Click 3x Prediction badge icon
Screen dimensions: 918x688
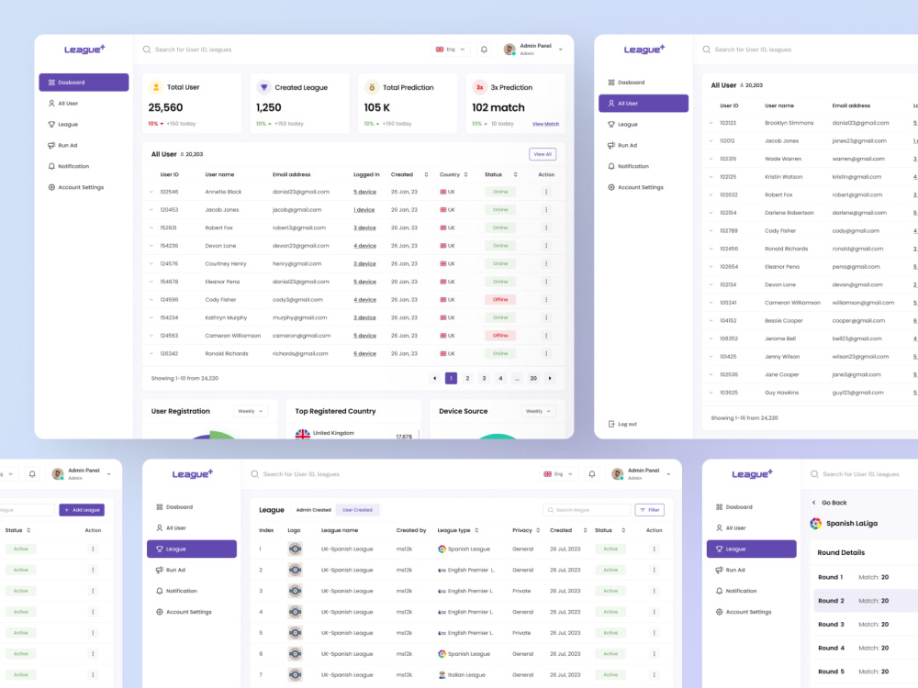[x=479, y=87]
